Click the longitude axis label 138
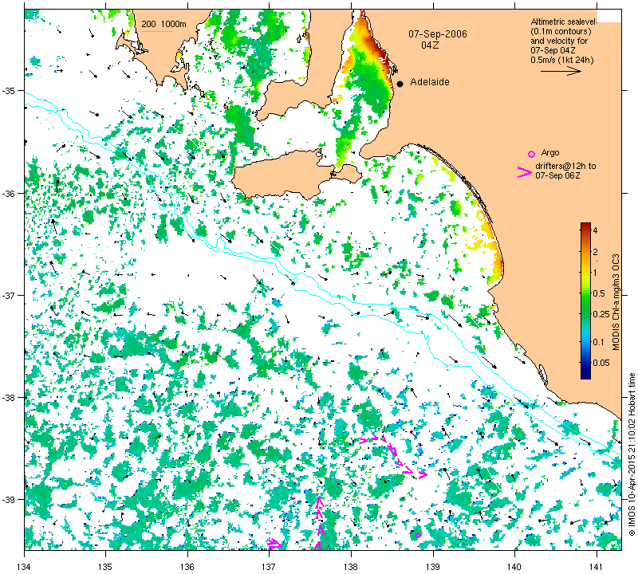This screenshot has width=638, height=574. [x=351, y=566]
